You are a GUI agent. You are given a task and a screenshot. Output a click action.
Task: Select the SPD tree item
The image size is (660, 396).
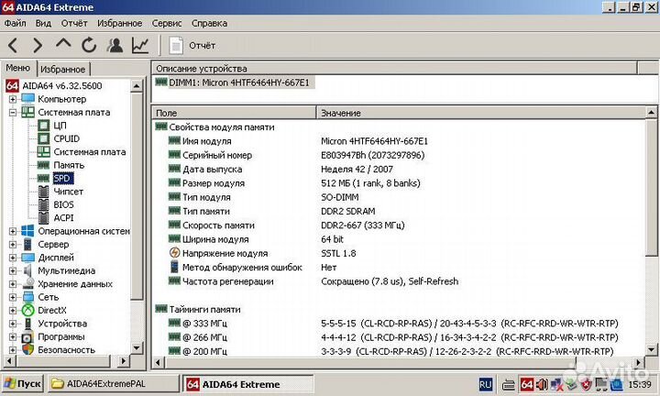(x=62, y=179)
